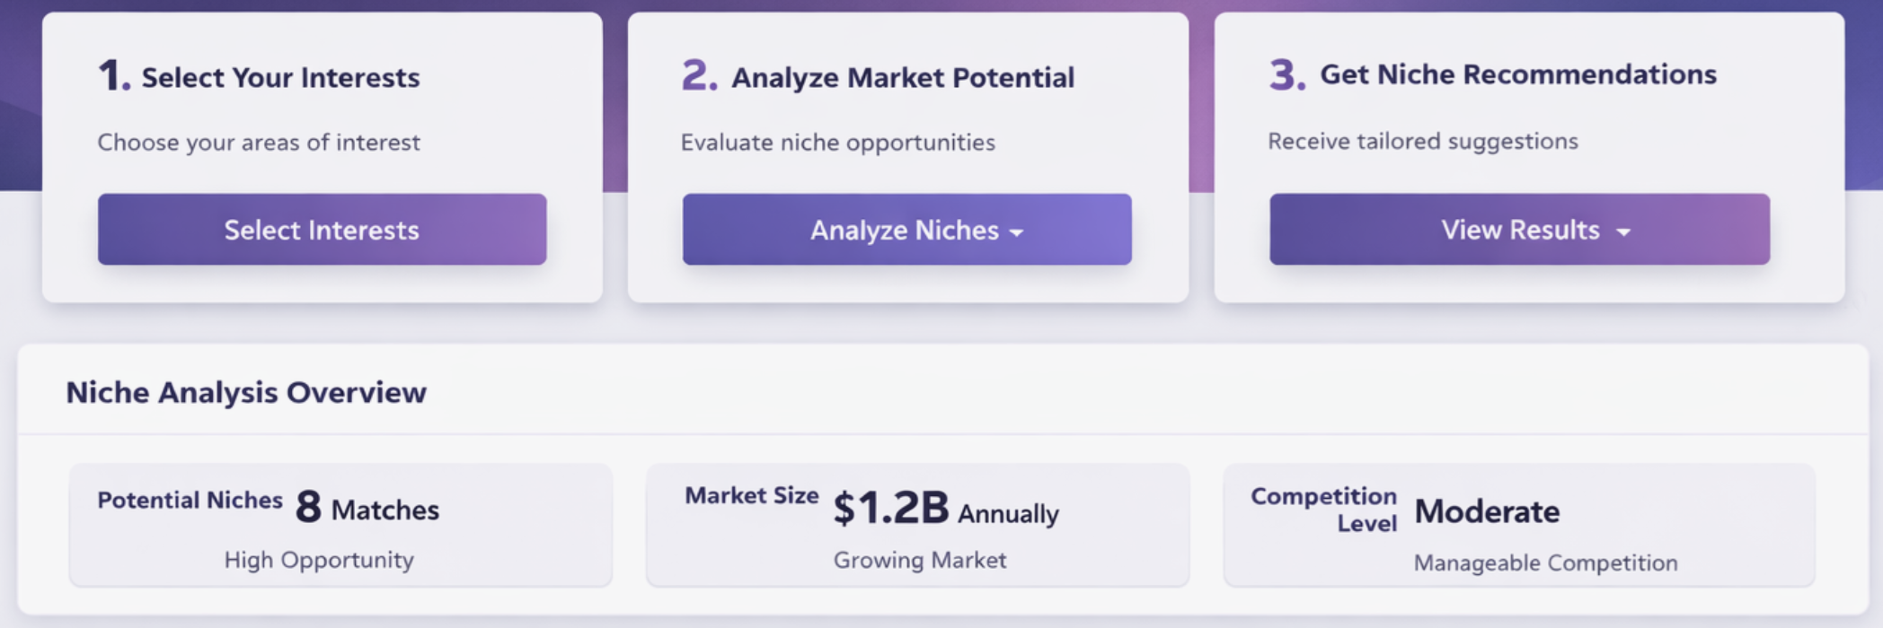Click "Choose your areas of interest" text
Viewport: 1883px width, 628px height.
259,143
